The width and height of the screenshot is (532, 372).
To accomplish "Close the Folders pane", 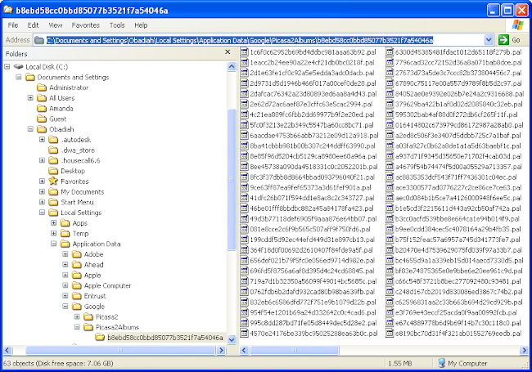I will coord(228,52).
